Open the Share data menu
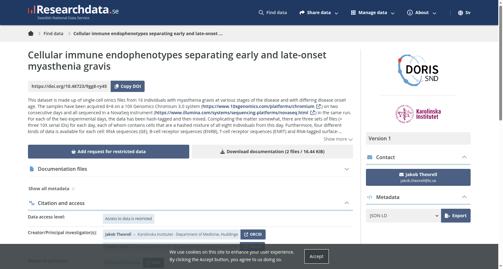 click(x=319, y=13)
